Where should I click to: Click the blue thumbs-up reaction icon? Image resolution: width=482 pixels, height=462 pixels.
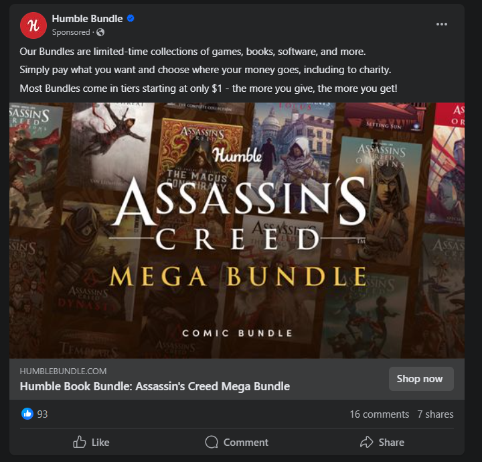click(27, 414)
